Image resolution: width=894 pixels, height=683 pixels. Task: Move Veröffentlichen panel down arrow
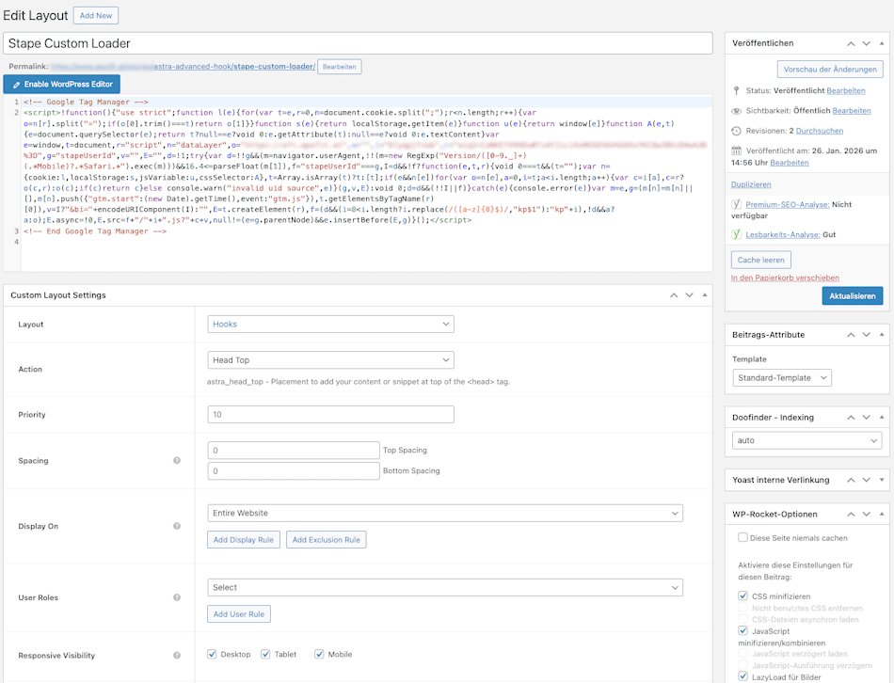(x=867, y=43)
